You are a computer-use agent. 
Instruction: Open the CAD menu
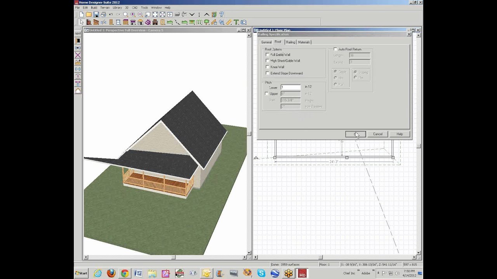(135, 7)
